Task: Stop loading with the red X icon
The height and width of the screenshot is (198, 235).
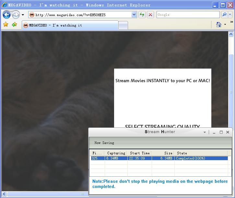Action: coord(150,15)
